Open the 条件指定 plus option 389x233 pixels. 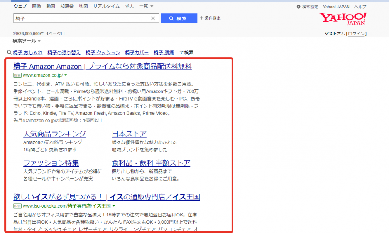(x=210, y=18)
